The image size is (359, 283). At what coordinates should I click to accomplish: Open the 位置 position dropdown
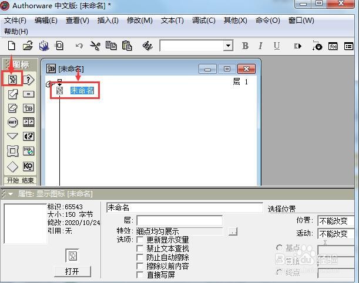(x=335, y=221)
